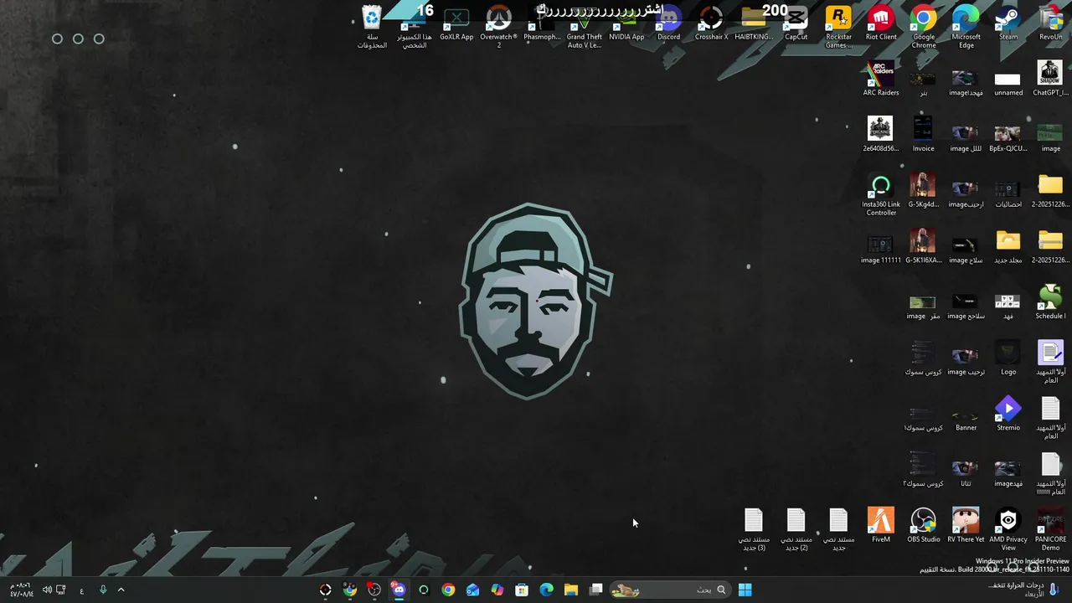1072x603 pixels.
Task: Select the 2e6408d56 image file
Action: point(881,135)
